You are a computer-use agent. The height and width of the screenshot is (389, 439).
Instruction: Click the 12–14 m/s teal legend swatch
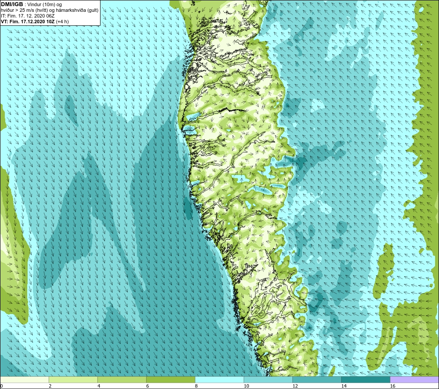tap(317, 379)
